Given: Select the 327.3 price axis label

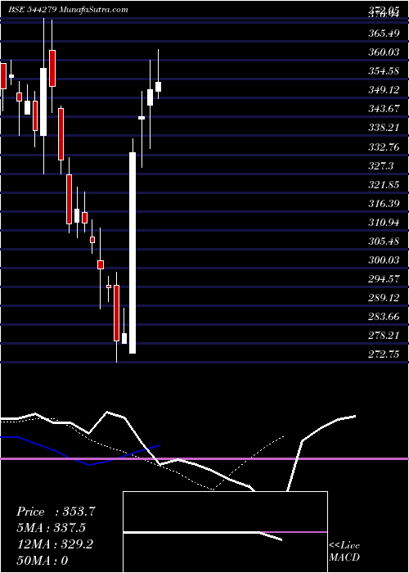Looking at the screenshot, I should [x=380, y=166].
